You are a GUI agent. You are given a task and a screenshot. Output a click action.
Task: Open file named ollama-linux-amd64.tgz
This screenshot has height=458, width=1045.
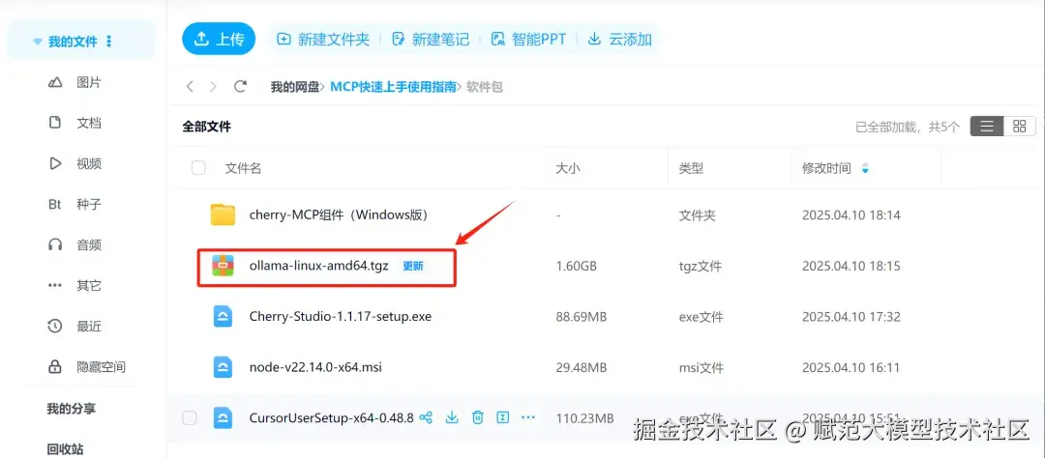tap(318, 267)
